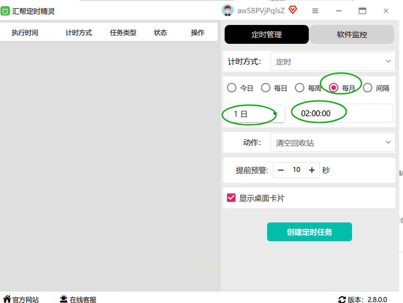Minimize the window
Image resolution: width=403 pixels, height=303 pixels.
[x=339, y=11]
